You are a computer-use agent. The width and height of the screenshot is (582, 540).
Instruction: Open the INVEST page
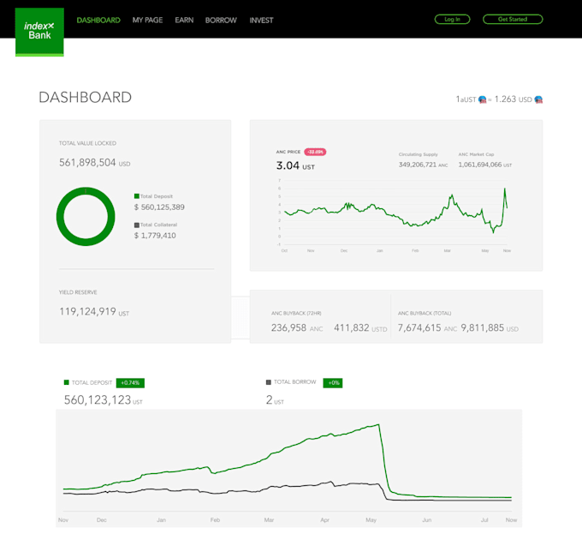coord(261,20)
